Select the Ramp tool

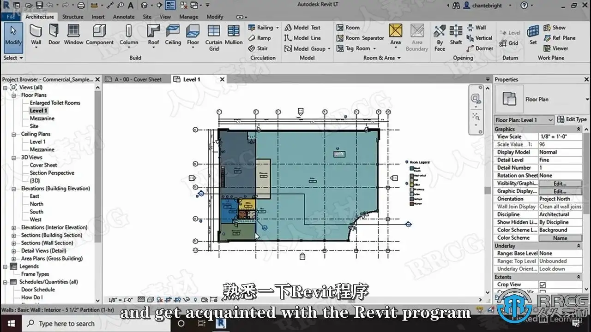[x=259, y=38]
